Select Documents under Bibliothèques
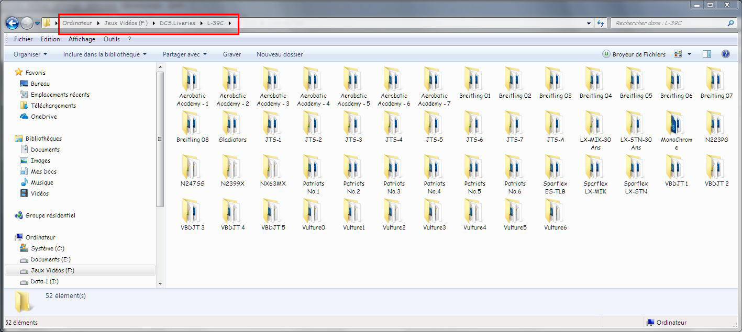 [x=45, y=150]
